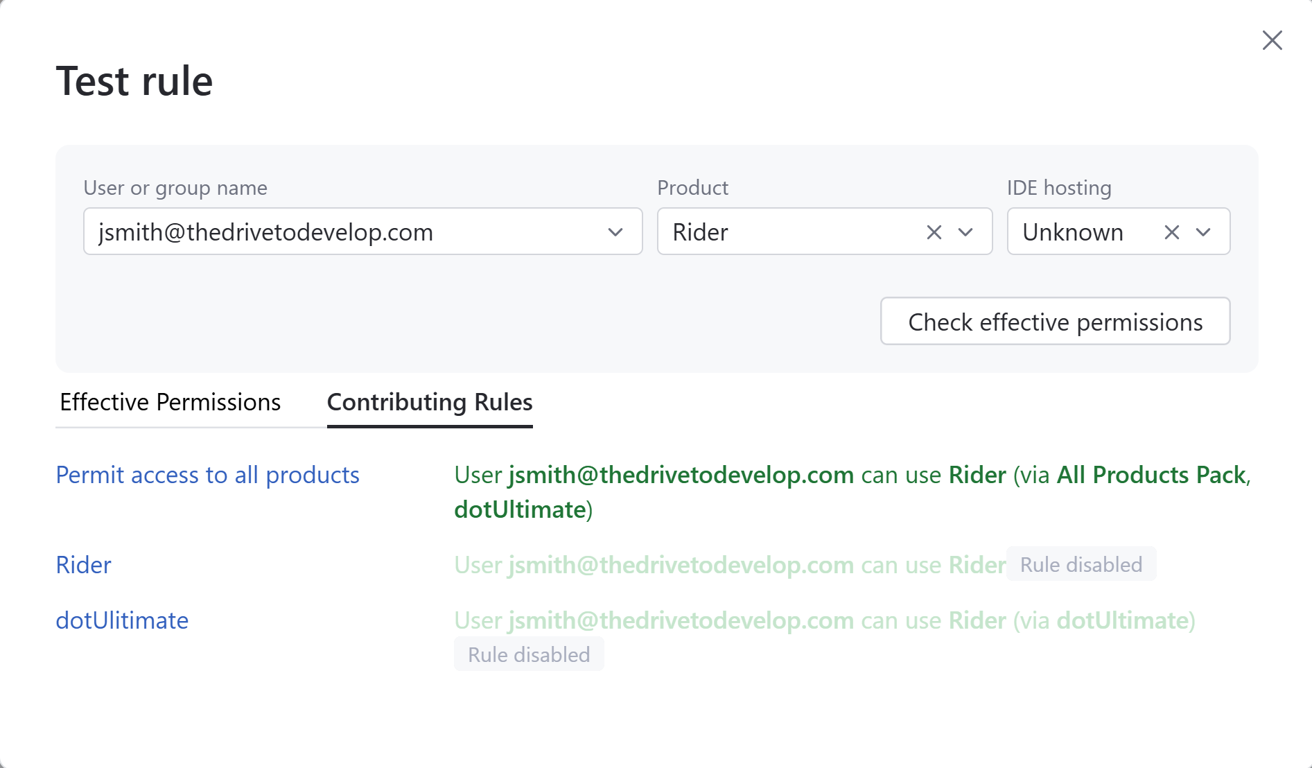Click the All Products Pack text

[1151, 475]
